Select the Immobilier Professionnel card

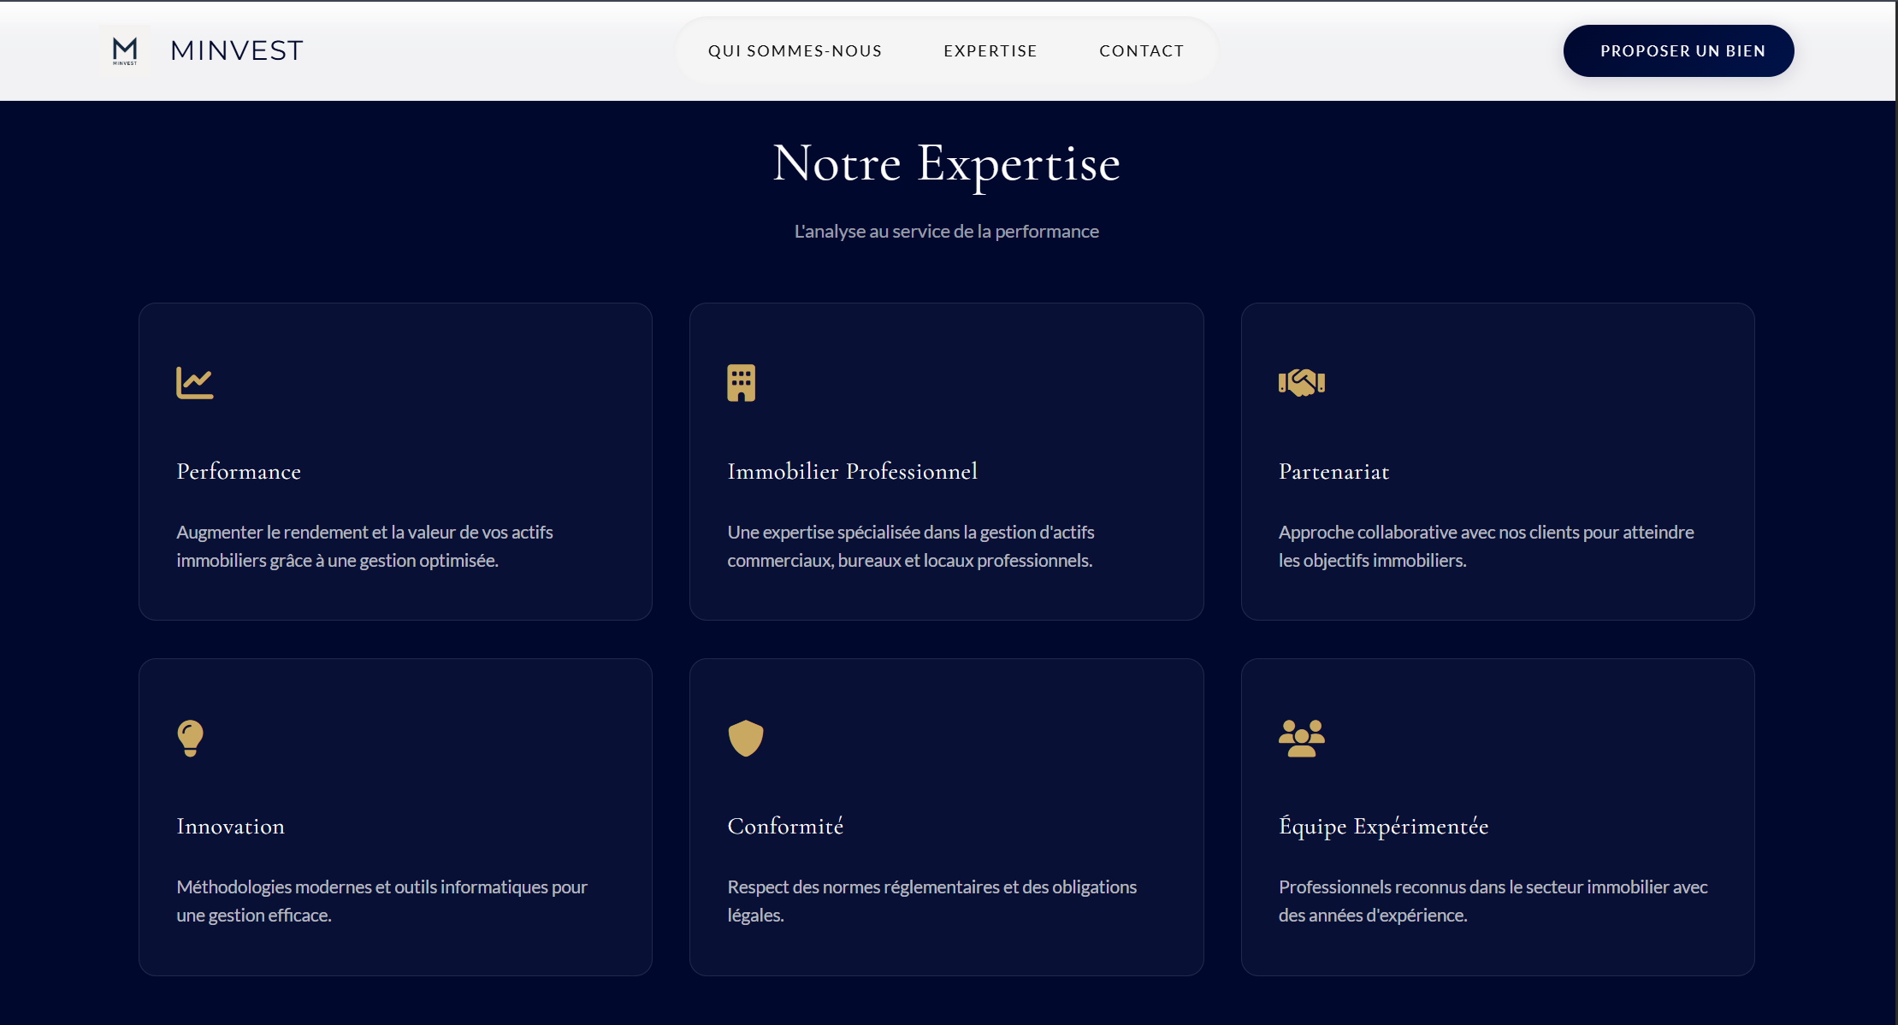[x=946, y=462]
